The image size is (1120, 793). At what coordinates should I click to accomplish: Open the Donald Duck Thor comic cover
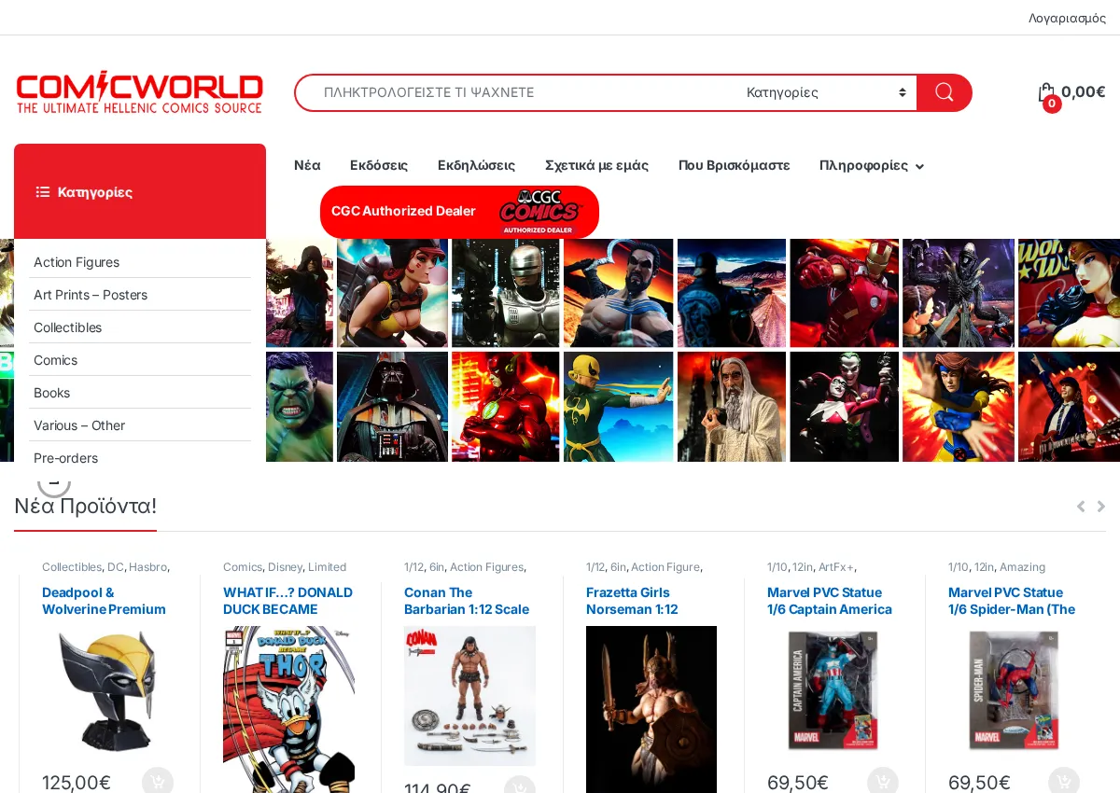pyautogui.click(x=288, y=709)
